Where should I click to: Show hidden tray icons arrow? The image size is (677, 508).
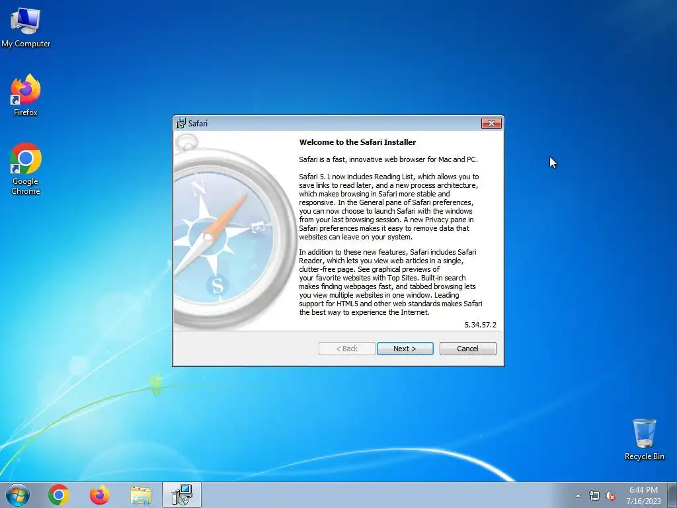tap(578, 496)
